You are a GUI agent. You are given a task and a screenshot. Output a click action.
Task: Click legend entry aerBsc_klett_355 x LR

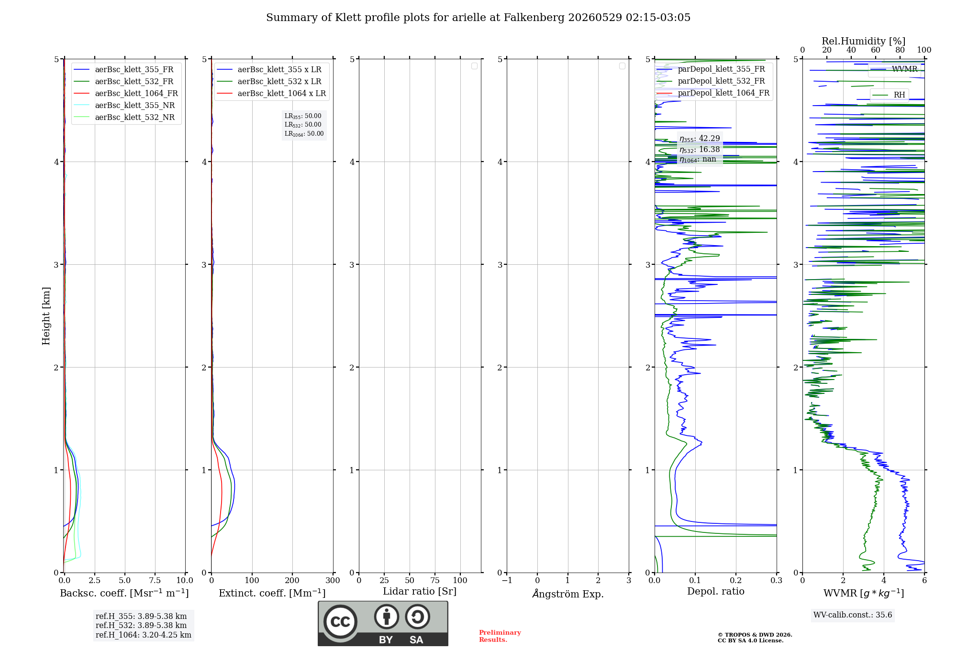[269, 69]
